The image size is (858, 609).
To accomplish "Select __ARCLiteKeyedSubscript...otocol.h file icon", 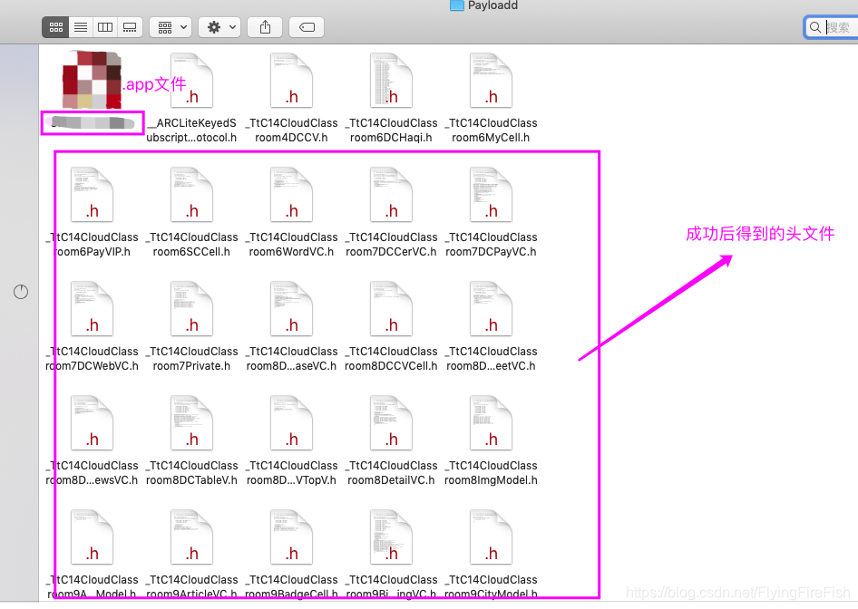I will 191,81.
